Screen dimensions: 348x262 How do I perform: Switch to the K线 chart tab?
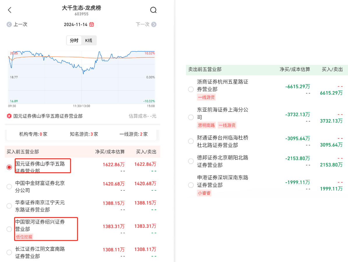tap(89, 40)
